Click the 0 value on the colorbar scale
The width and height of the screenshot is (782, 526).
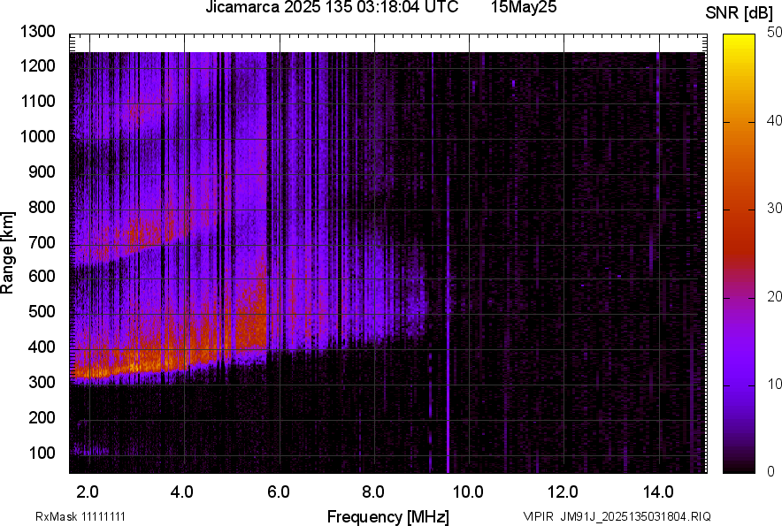tap(771, 471)
